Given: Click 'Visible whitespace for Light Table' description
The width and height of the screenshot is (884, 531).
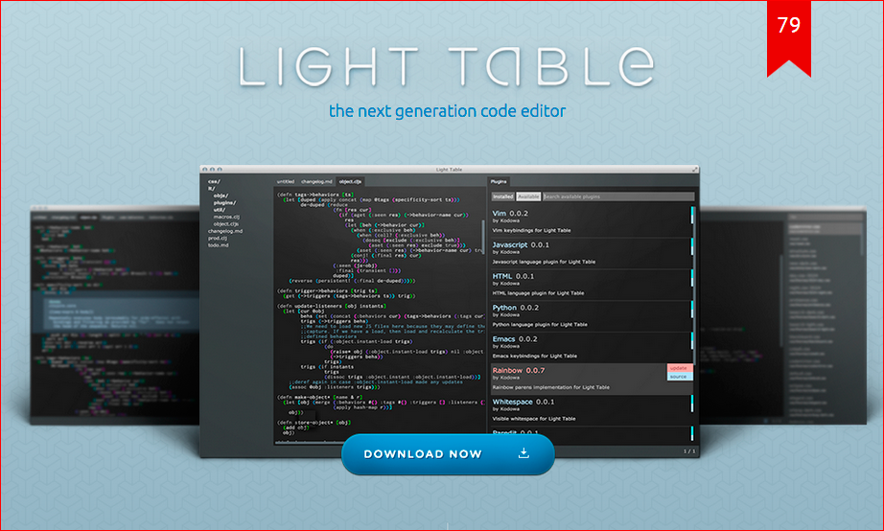Looking at the screenshot, I should (x=533, y=419).
